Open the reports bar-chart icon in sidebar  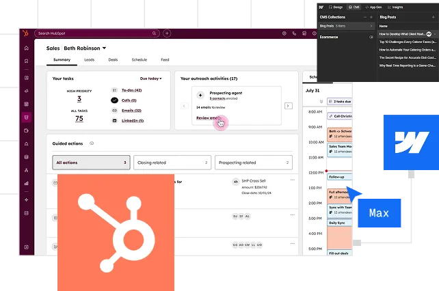click(26, 183)
